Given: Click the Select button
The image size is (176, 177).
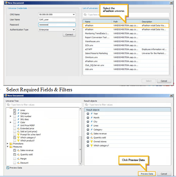Looking at the screenshot, I should [x=149, y=81].
